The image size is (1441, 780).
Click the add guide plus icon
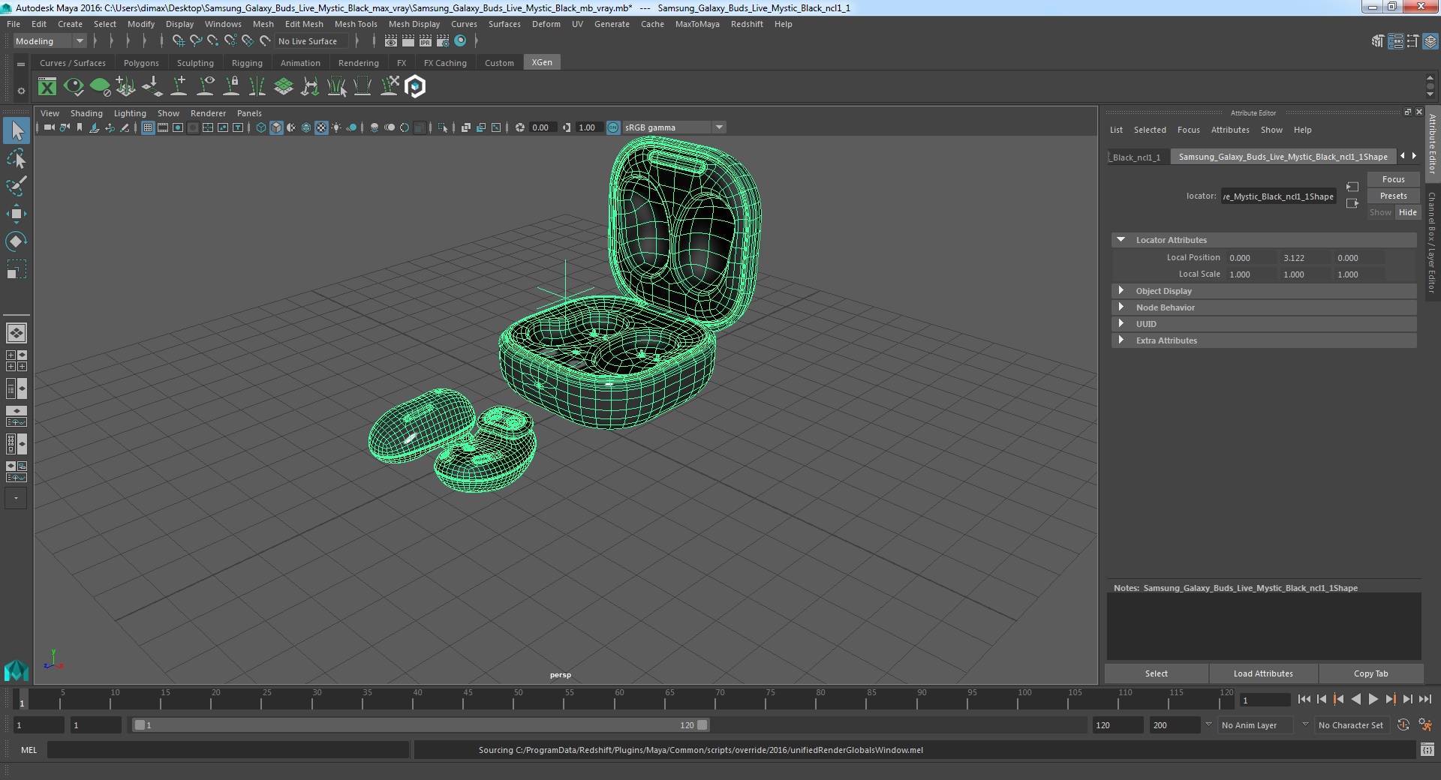[179, 87]
